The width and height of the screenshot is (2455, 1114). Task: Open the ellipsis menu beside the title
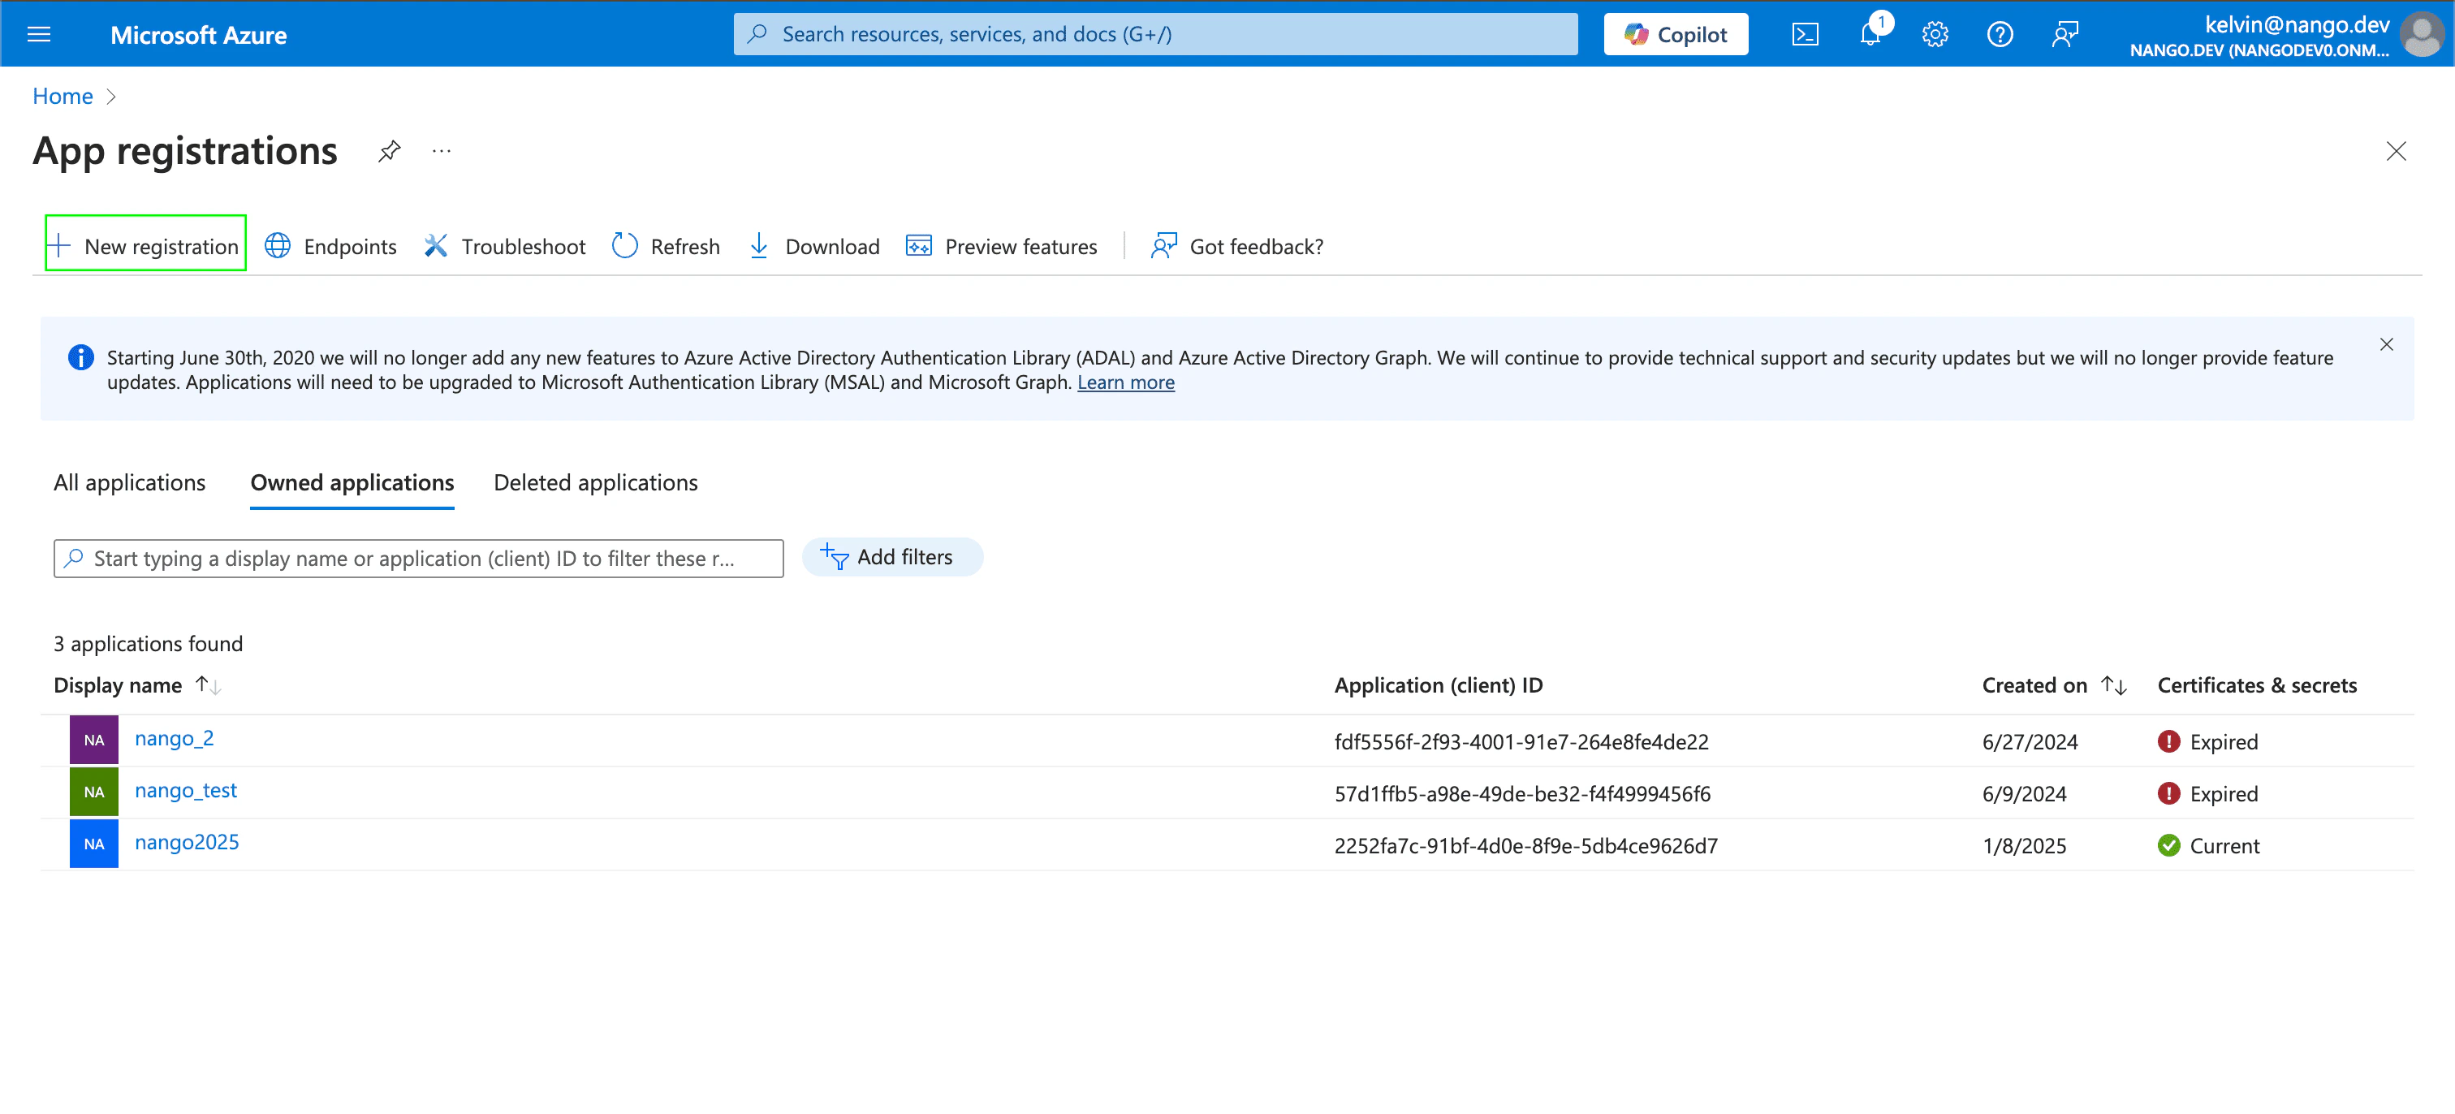tap(442, 150)
